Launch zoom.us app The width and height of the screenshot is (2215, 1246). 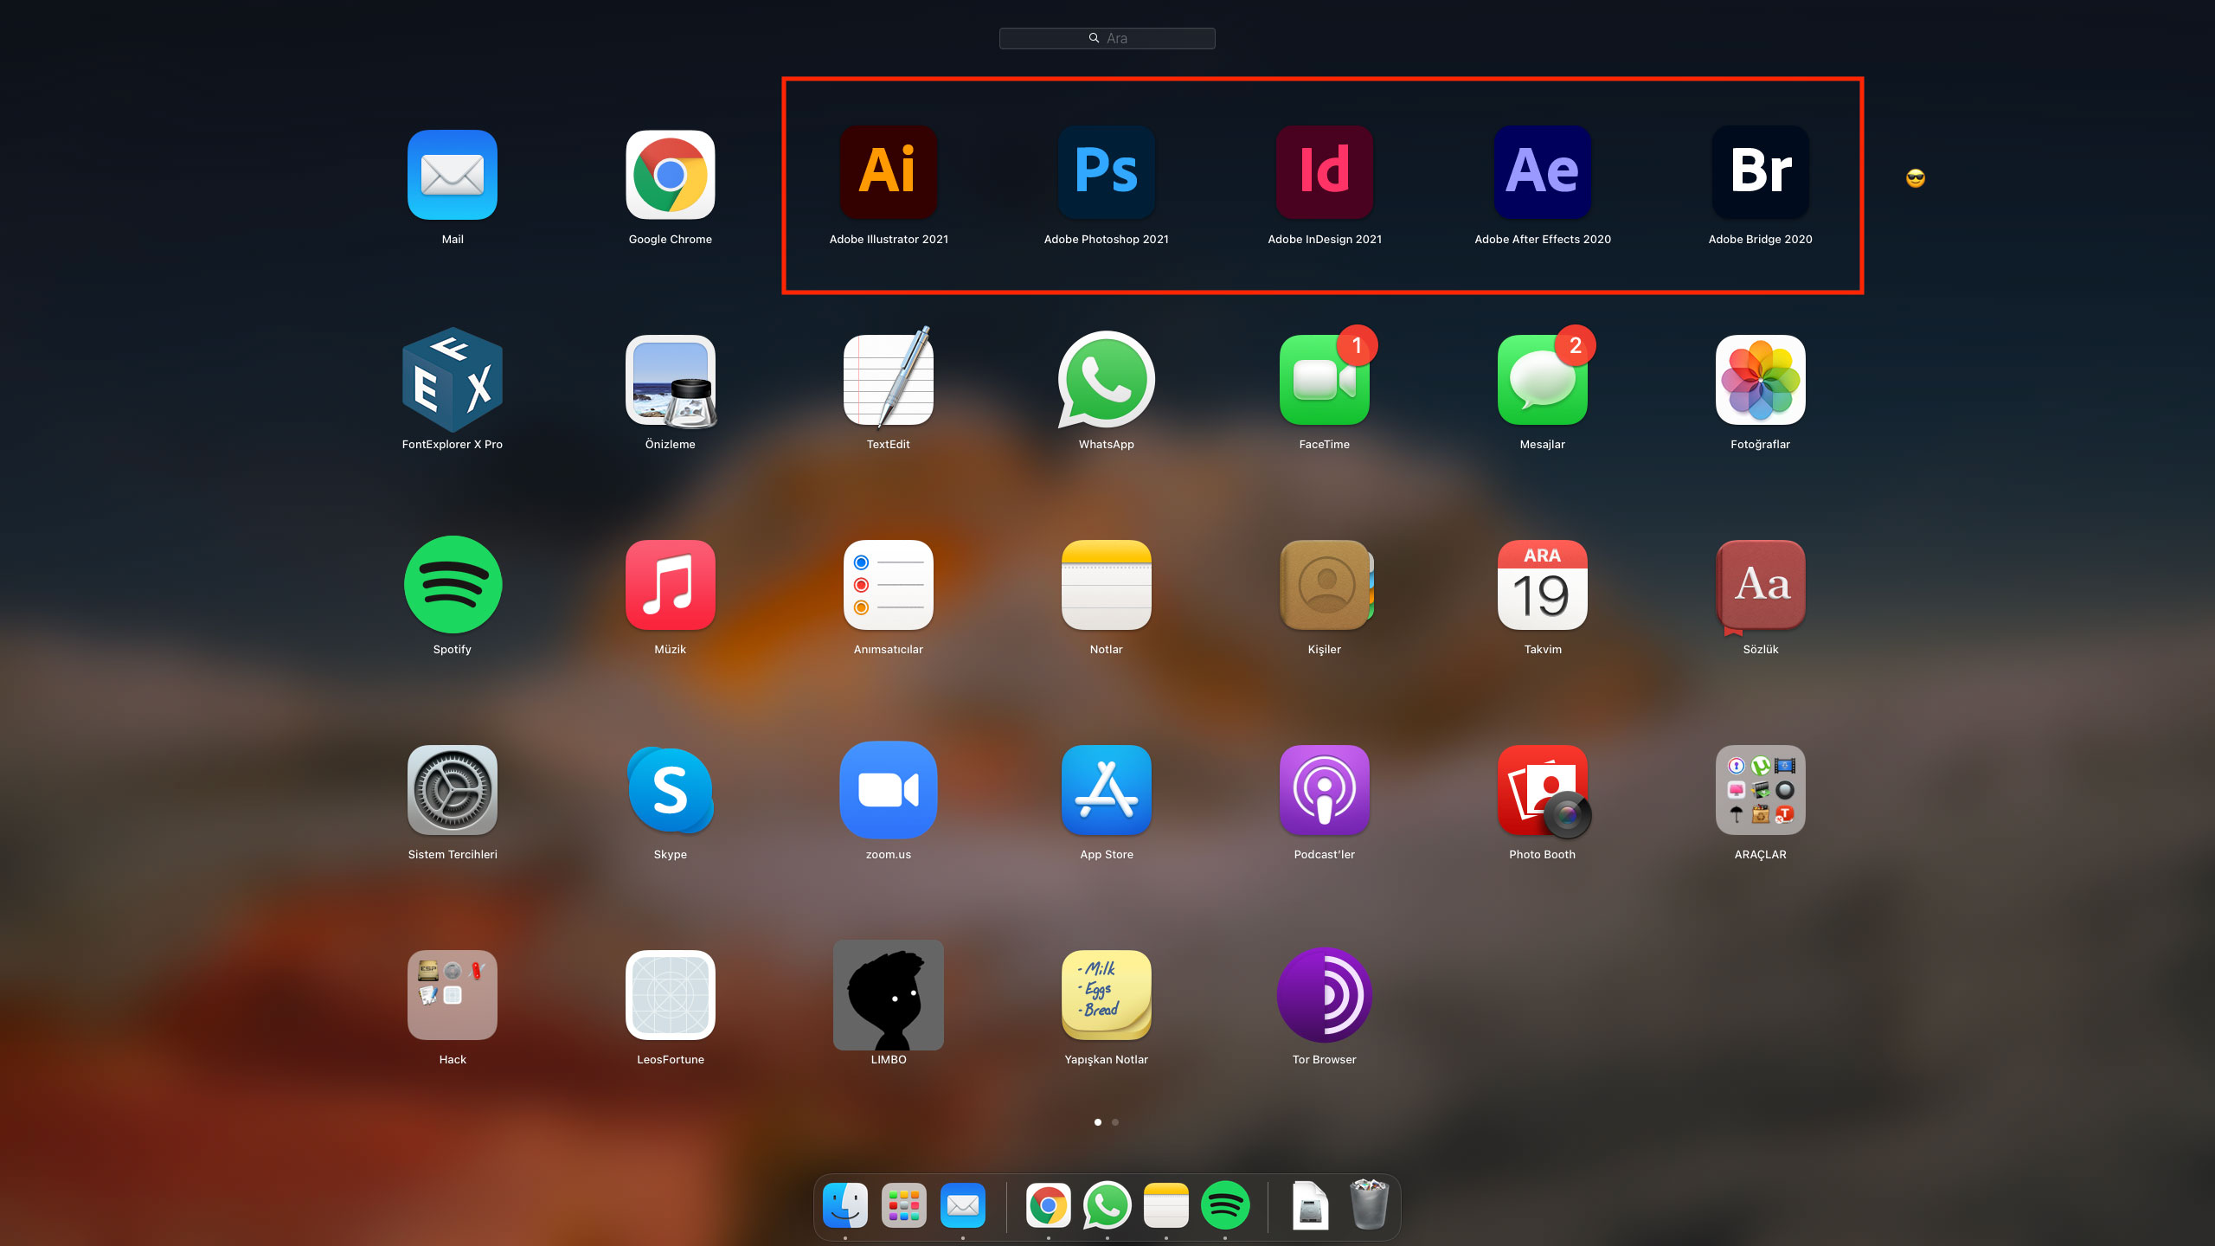click(889, 789)
